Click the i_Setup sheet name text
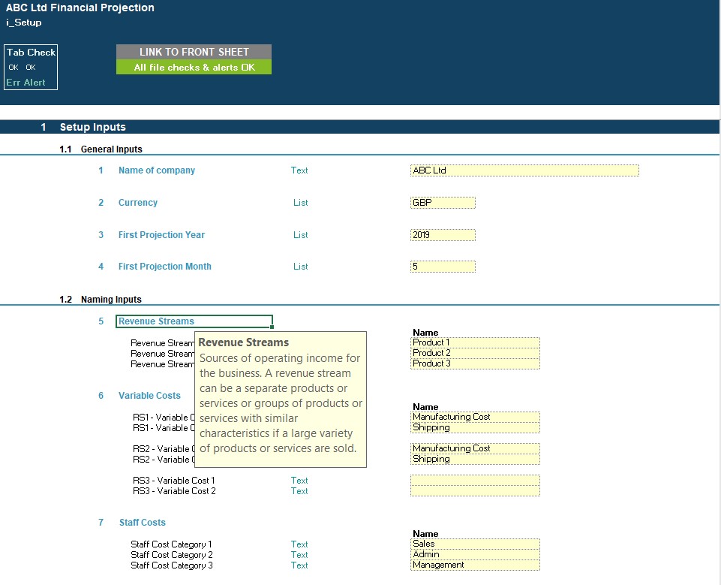Viewport: 721px width, 585px height. (24, 23)
